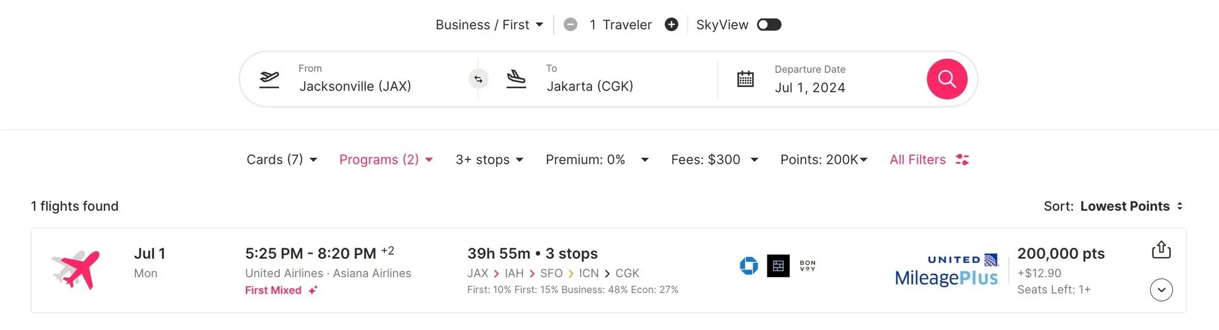Open the 3+ stops filter
The image size is (1219, 330).
(489, 160)
